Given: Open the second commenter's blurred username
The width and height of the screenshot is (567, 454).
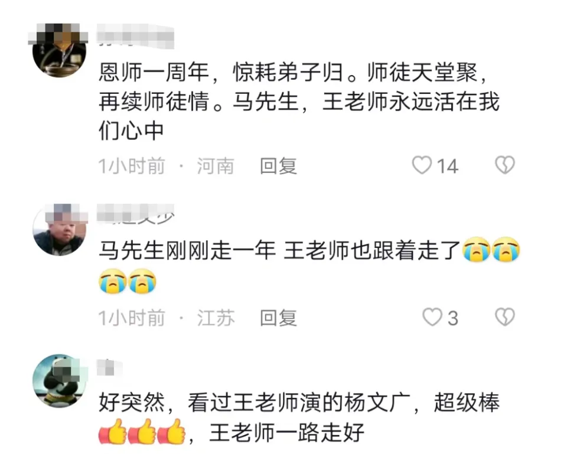Looking at the screenshot, I should [136, 213].
